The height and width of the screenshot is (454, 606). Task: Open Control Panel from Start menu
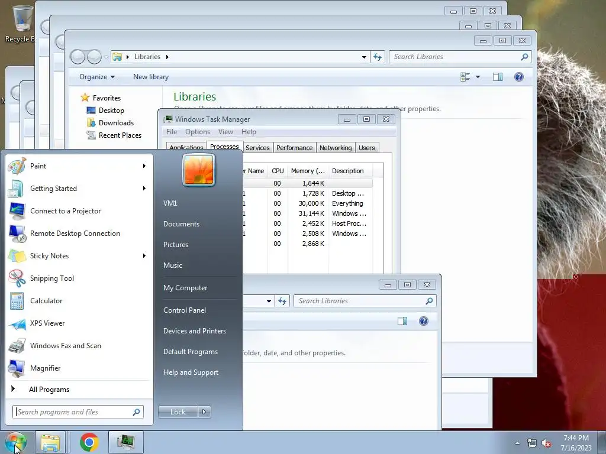point(185,310)
